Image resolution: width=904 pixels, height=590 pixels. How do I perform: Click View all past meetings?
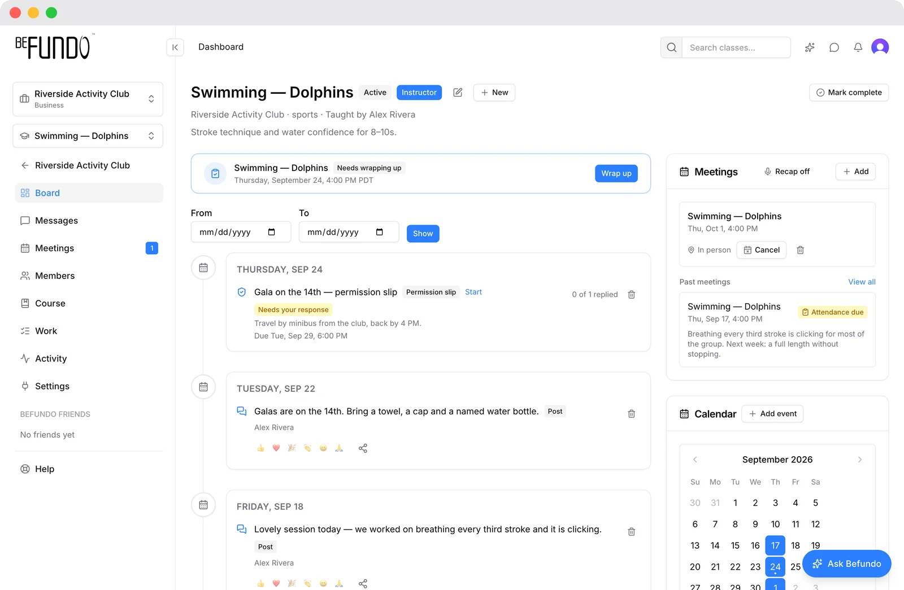862,282
